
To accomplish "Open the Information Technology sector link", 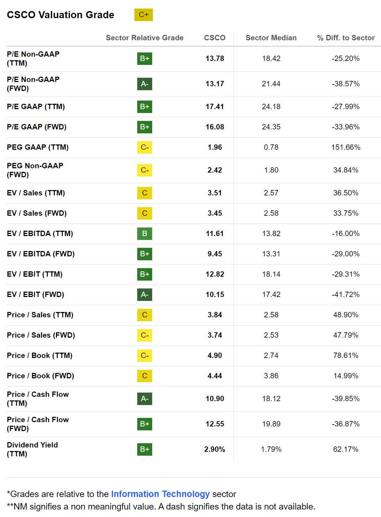I will click(x=160, y=494).
